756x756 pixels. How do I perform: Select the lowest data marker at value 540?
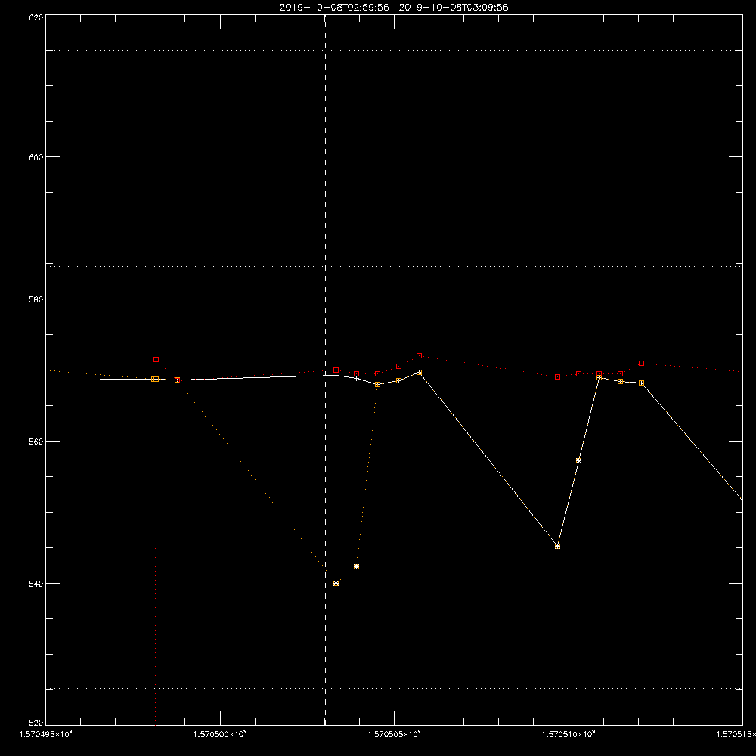336,584
